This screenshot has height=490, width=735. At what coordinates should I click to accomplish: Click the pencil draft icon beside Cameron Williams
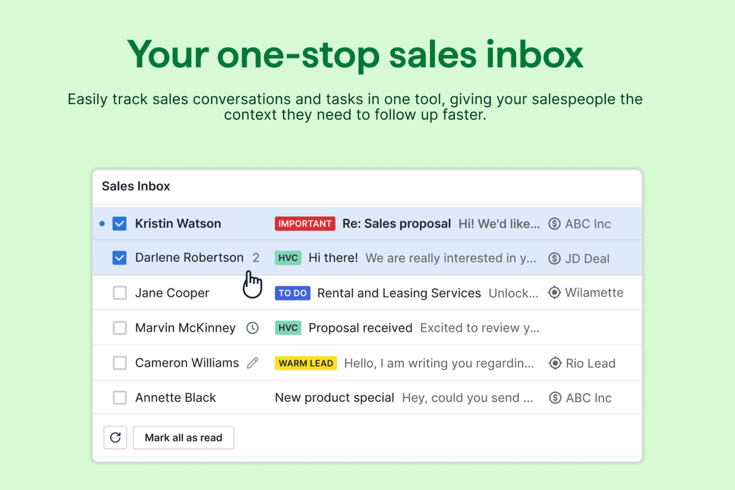point(253,363)
